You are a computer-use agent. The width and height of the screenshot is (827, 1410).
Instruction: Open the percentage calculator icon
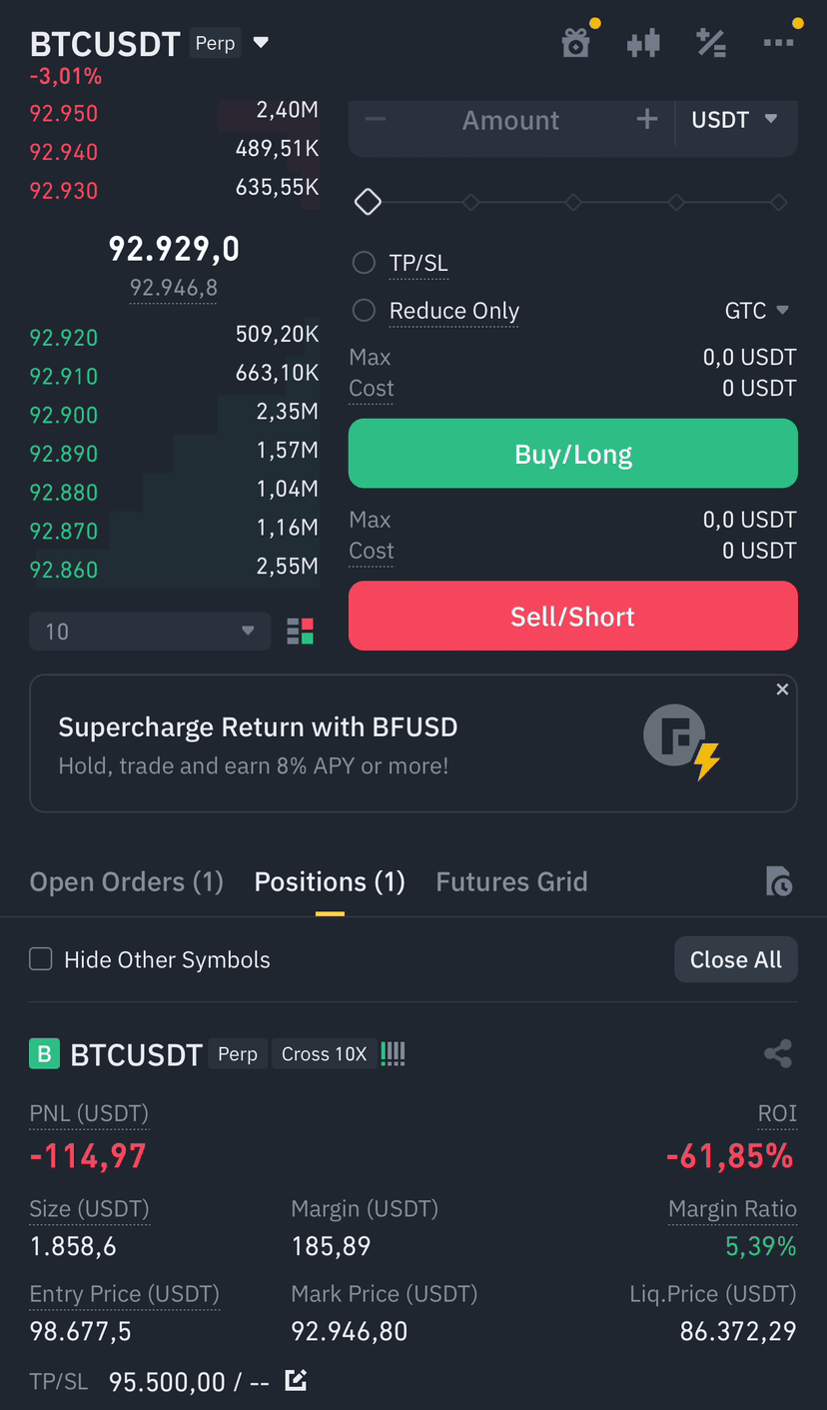[x=711, y=43]
